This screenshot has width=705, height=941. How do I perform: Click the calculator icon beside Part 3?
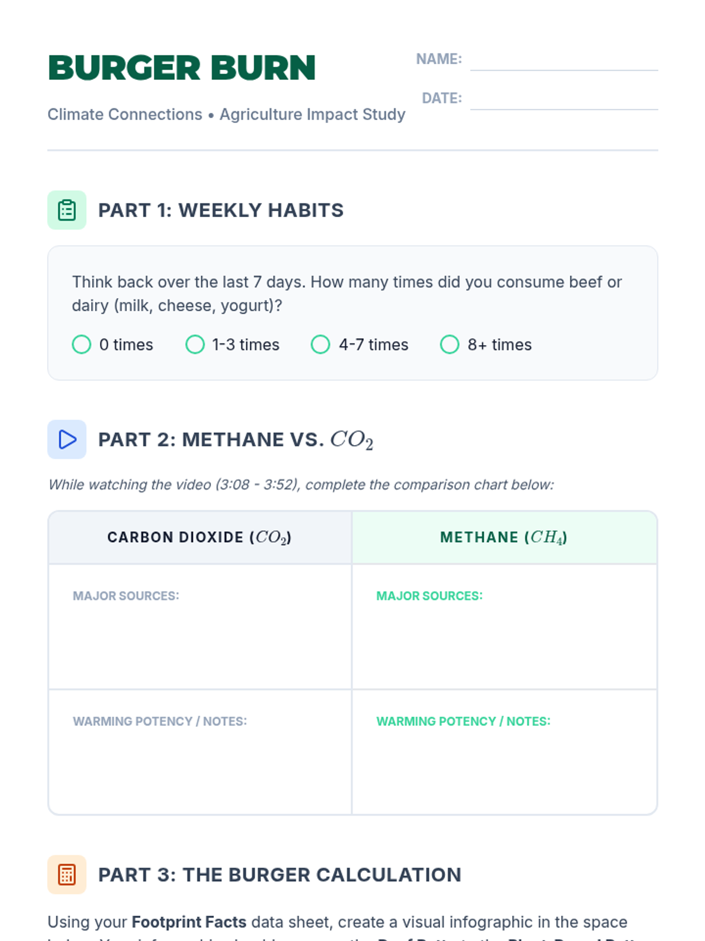pos(67,875)
